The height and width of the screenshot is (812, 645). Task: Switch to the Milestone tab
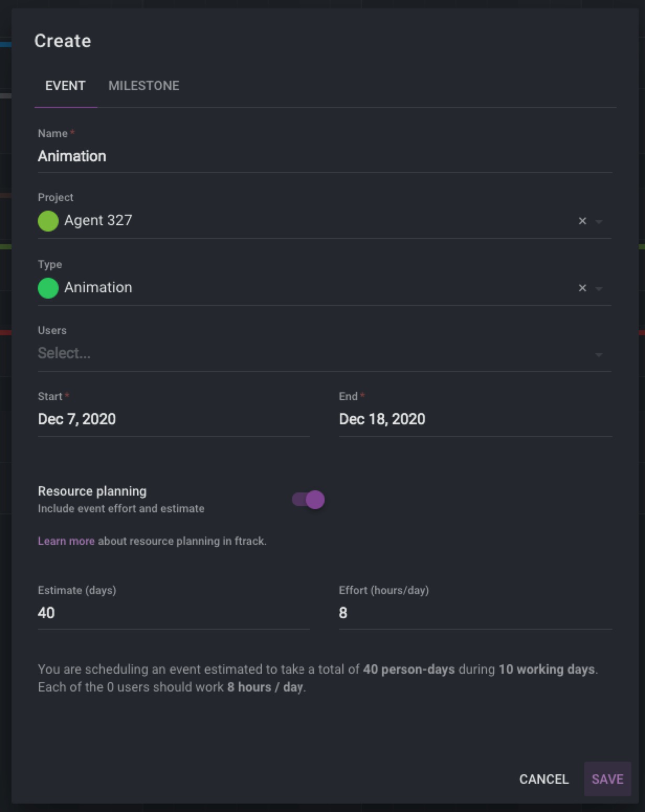pos(143,86)
